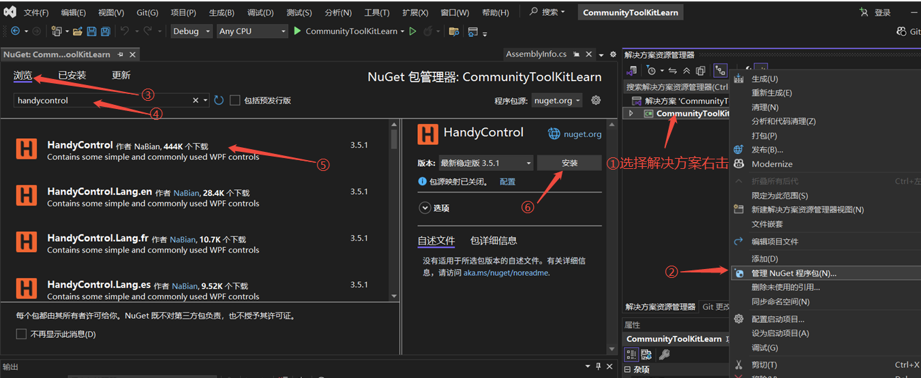Click the 配置 link
Screen dimensions: 921x378
coord(507,182)
